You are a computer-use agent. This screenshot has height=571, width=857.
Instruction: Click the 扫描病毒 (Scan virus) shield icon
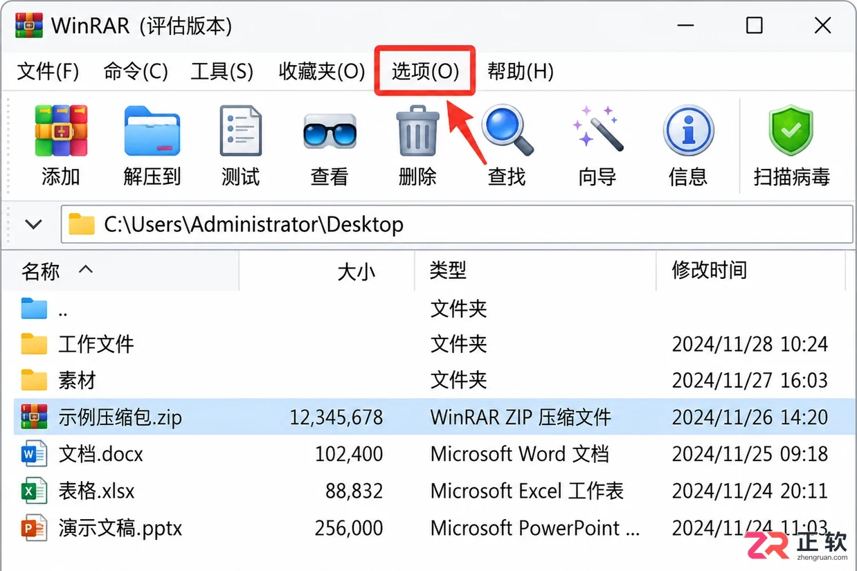point(791,130)
